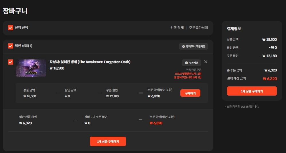Click 1개 상품 구매하기 in 결제정보 panel
Image resolution: width=286 pixels, height=153 pixels.
[x=252, y=91]
